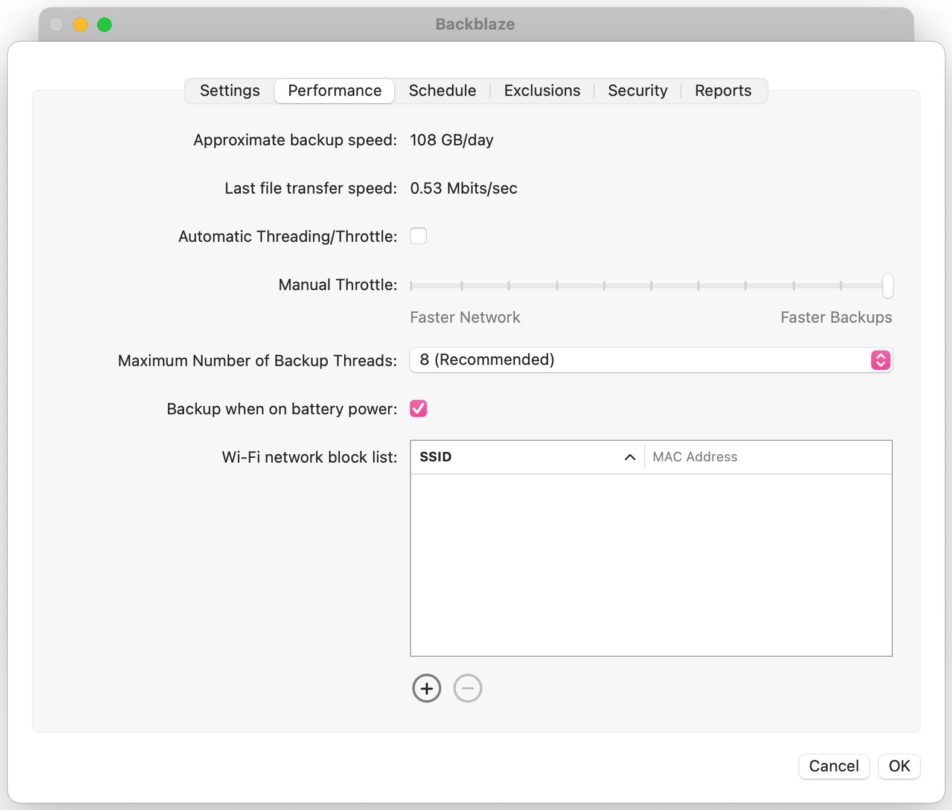Image resolution: width=952 pixels, height=810 pixels.
Task: Confirm changes with OK button
Action: tap(899, 766)
